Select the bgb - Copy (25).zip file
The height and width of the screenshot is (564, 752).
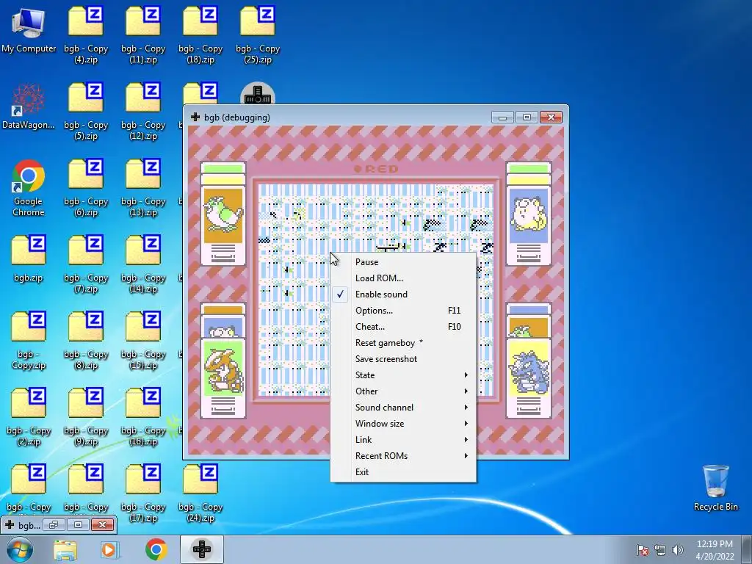point(258,35)
